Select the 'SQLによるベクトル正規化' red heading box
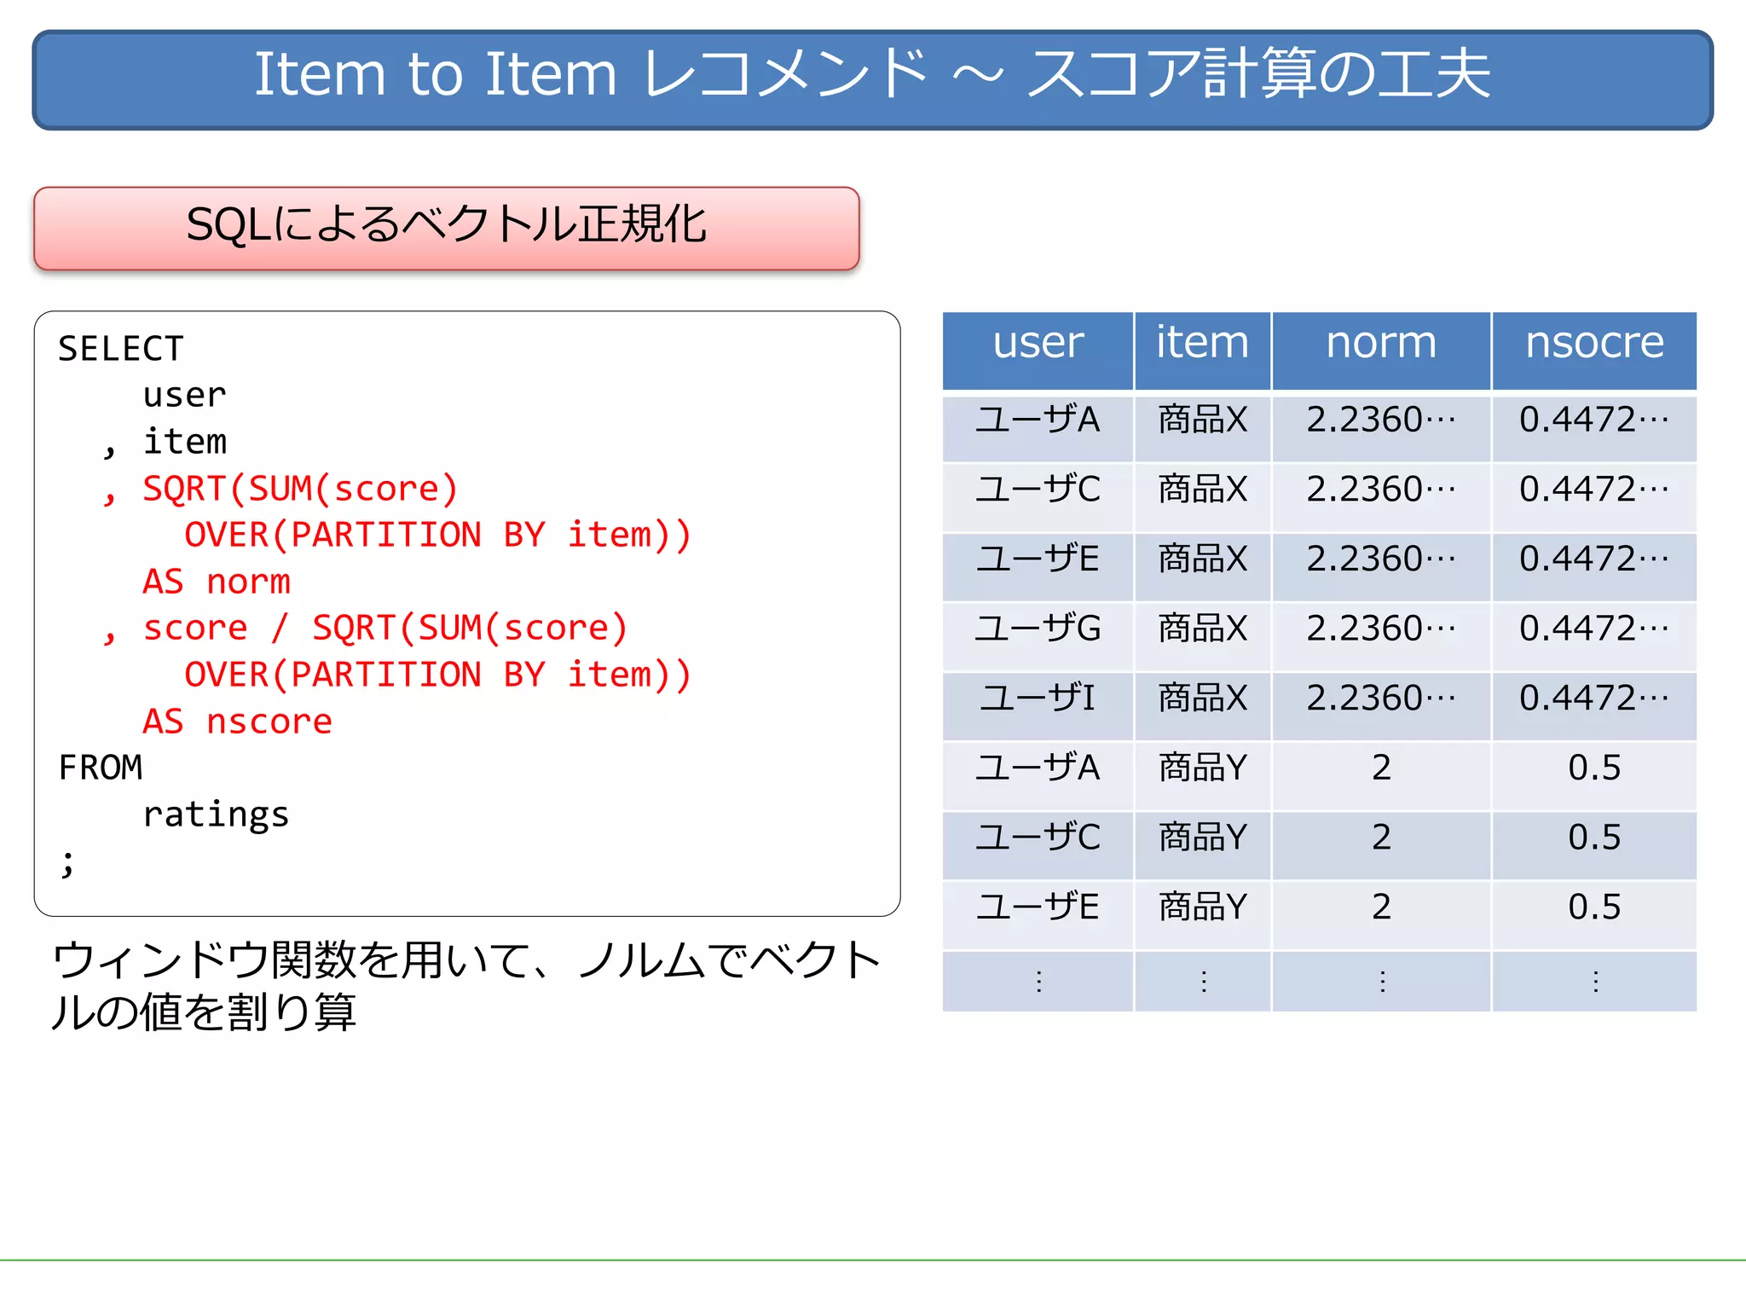 pyautogui.click(x=447, y=229)
